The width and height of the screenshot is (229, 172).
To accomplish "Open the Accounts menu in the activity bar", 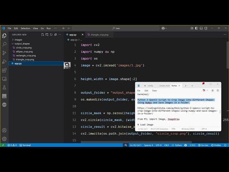I will click(x=4, y=130).
